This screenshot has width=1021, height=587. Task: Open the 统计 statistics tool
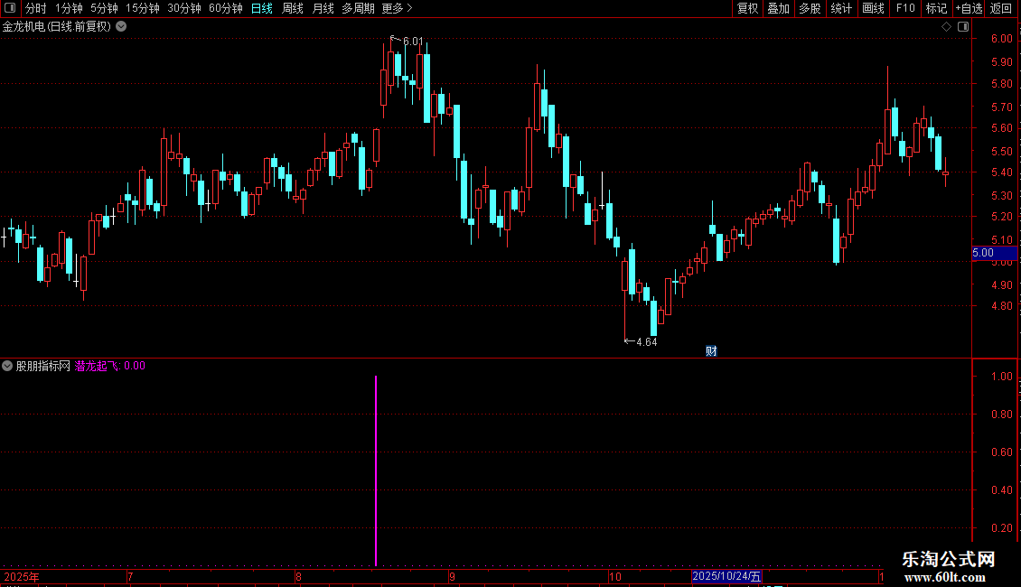coord(841,8)
